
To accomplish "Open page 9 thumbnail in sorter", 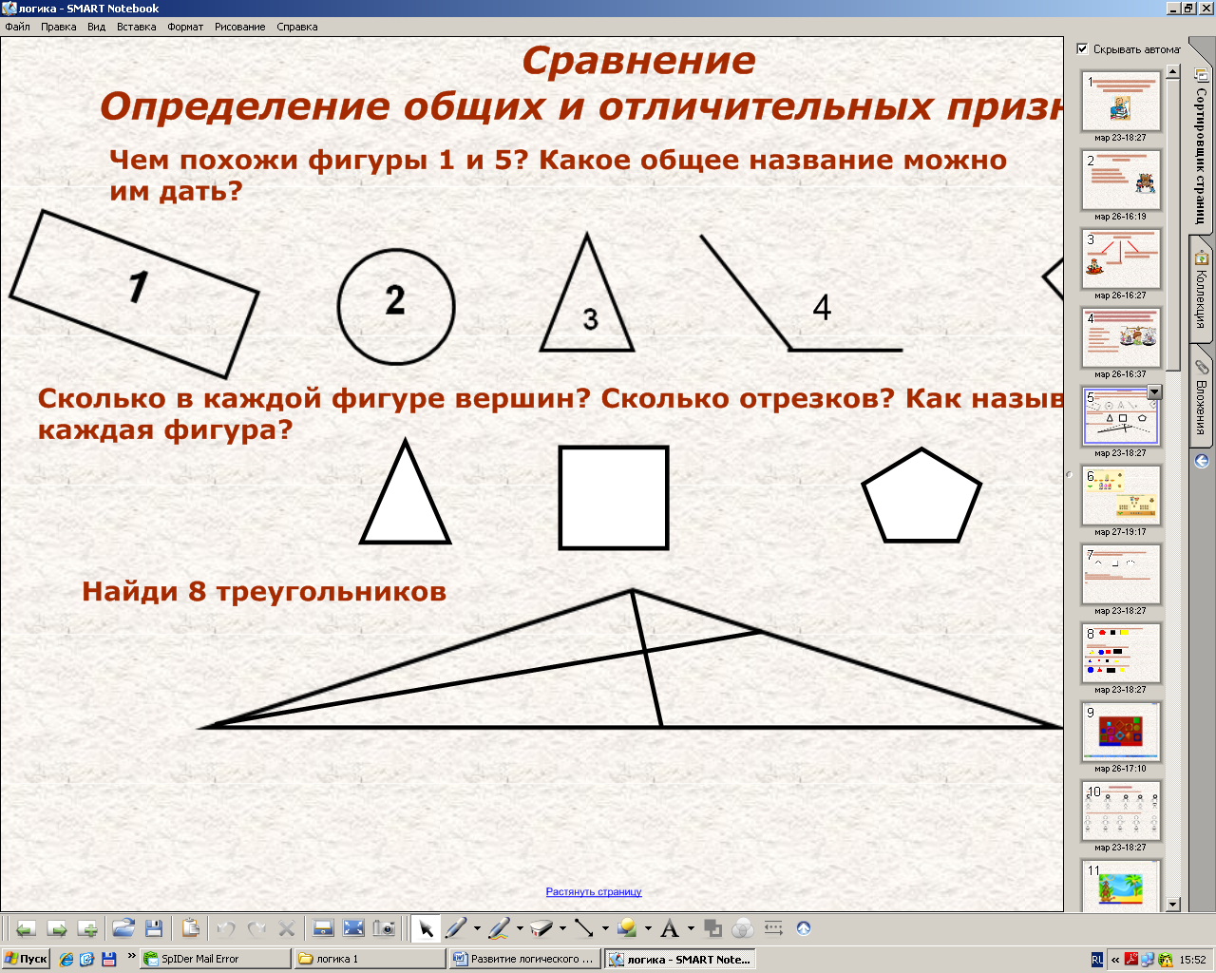I will click(1121, 733).
